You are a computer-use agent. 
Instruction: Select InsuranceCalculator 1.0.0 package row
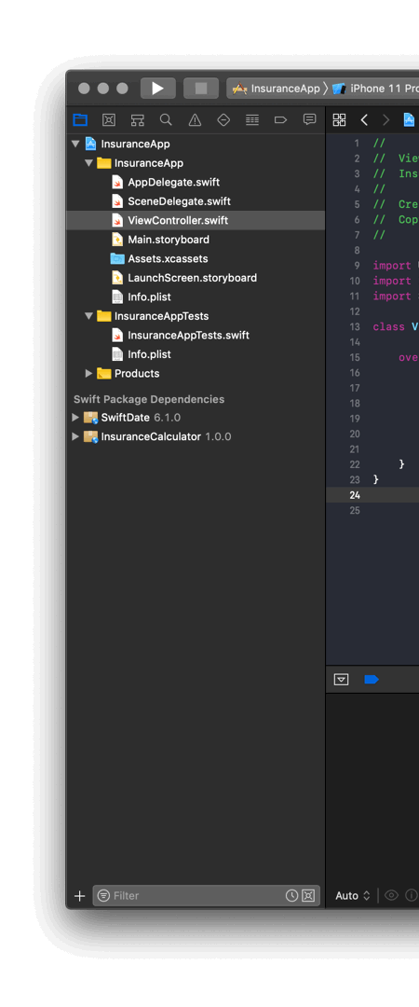tap(196, 436)
